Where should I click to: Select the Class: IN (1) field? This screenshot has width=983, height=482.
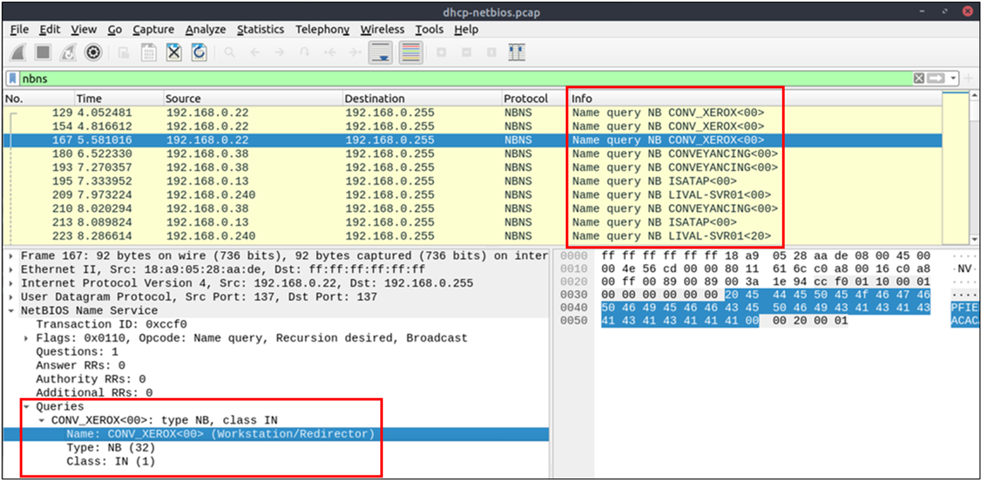(x=110, y=461)
